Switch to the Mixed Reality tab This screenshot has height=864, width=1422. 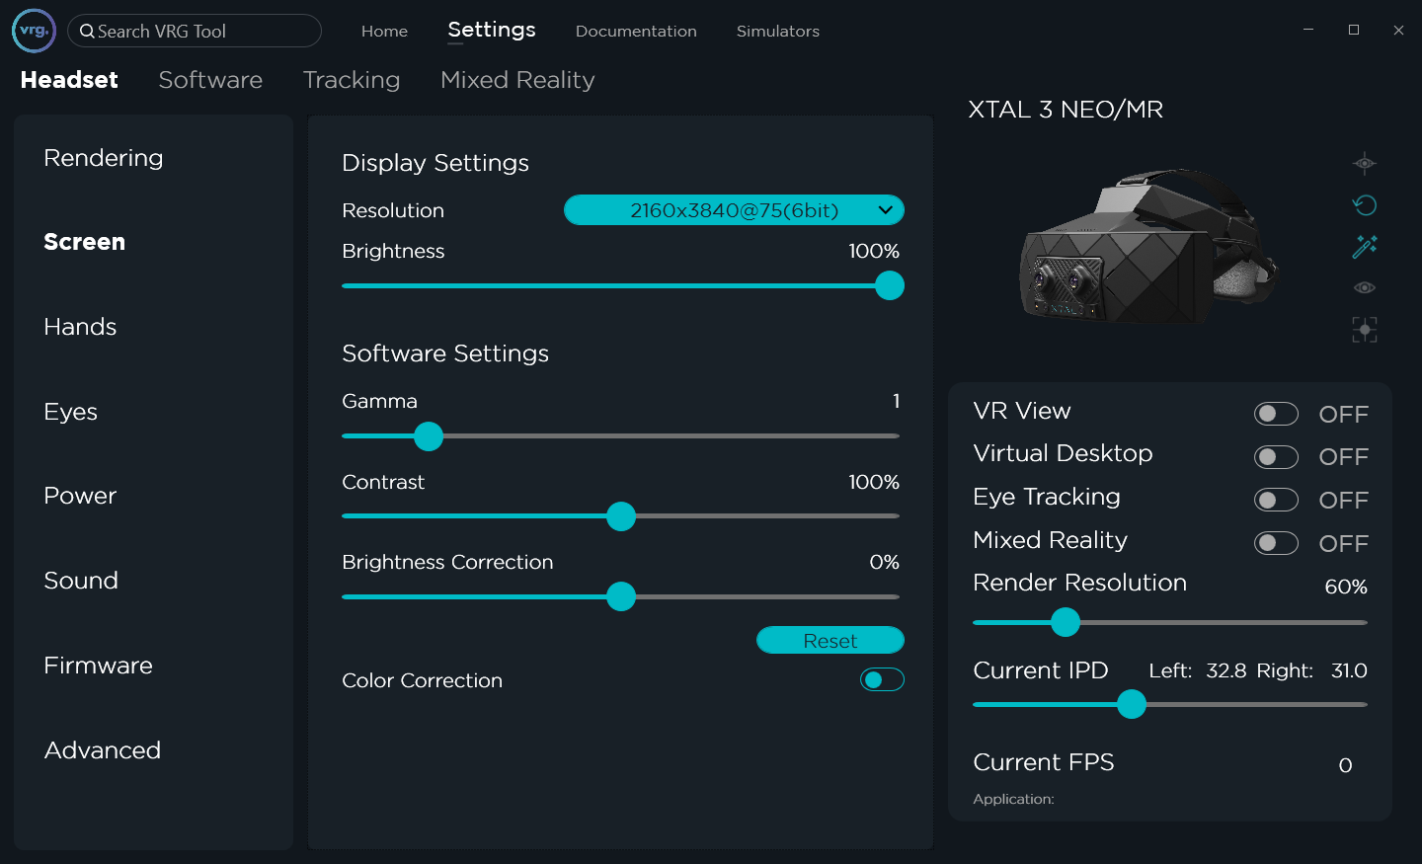click(517, 80)
